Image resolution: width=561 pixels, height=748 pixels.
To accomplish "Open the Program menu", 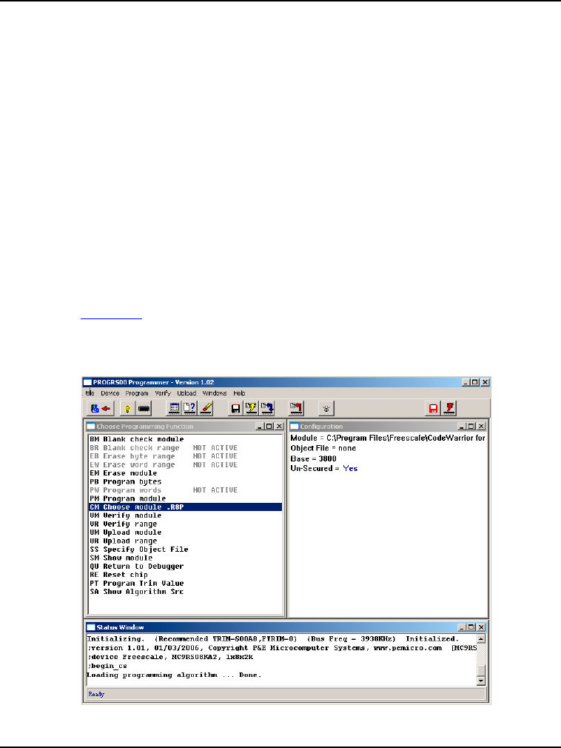I will point(137,393).
